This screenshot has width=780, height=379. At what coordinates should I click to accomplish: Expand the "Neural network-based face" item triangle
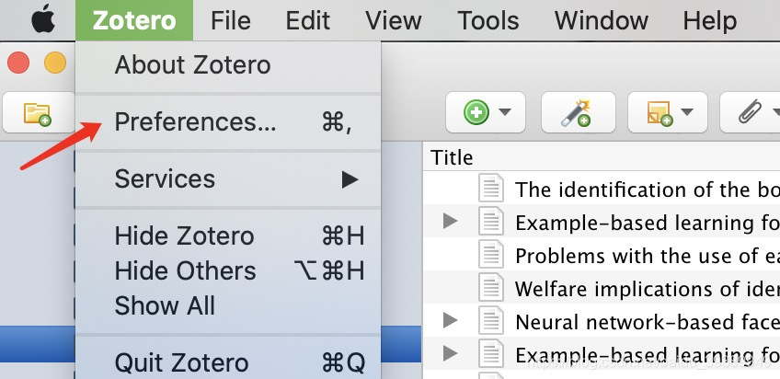click(x=450, y=320)
